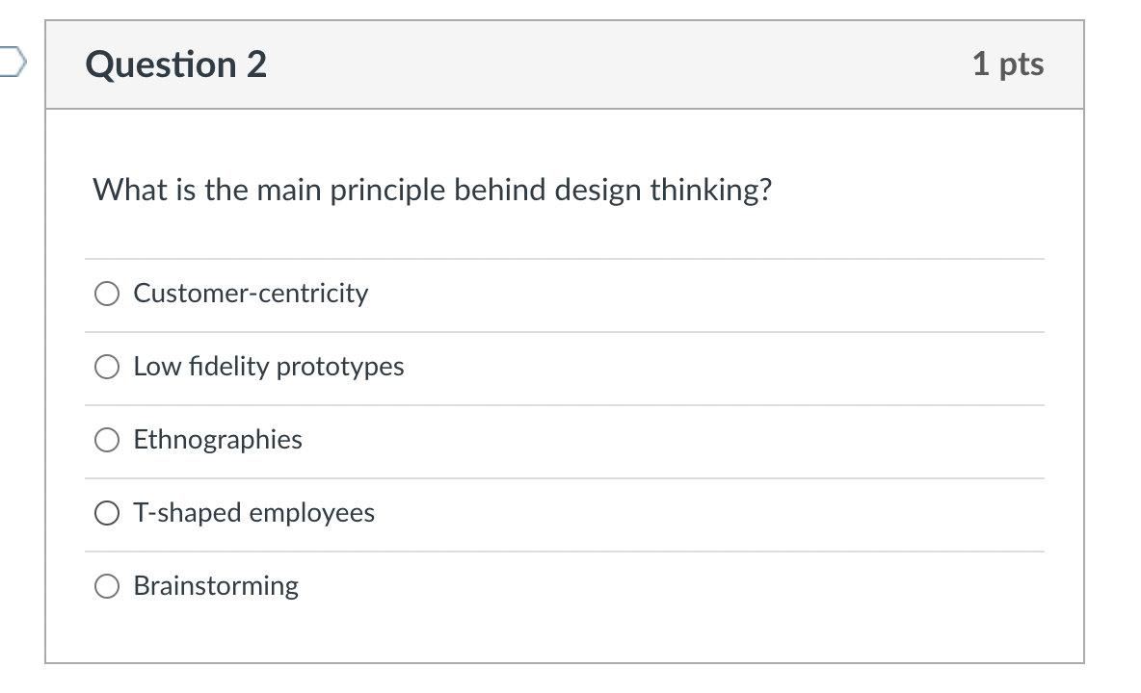Click the T-shaped employees answer text
Image resolution: width=1141 pixels, height=693 pixels.
pos(253,513)
